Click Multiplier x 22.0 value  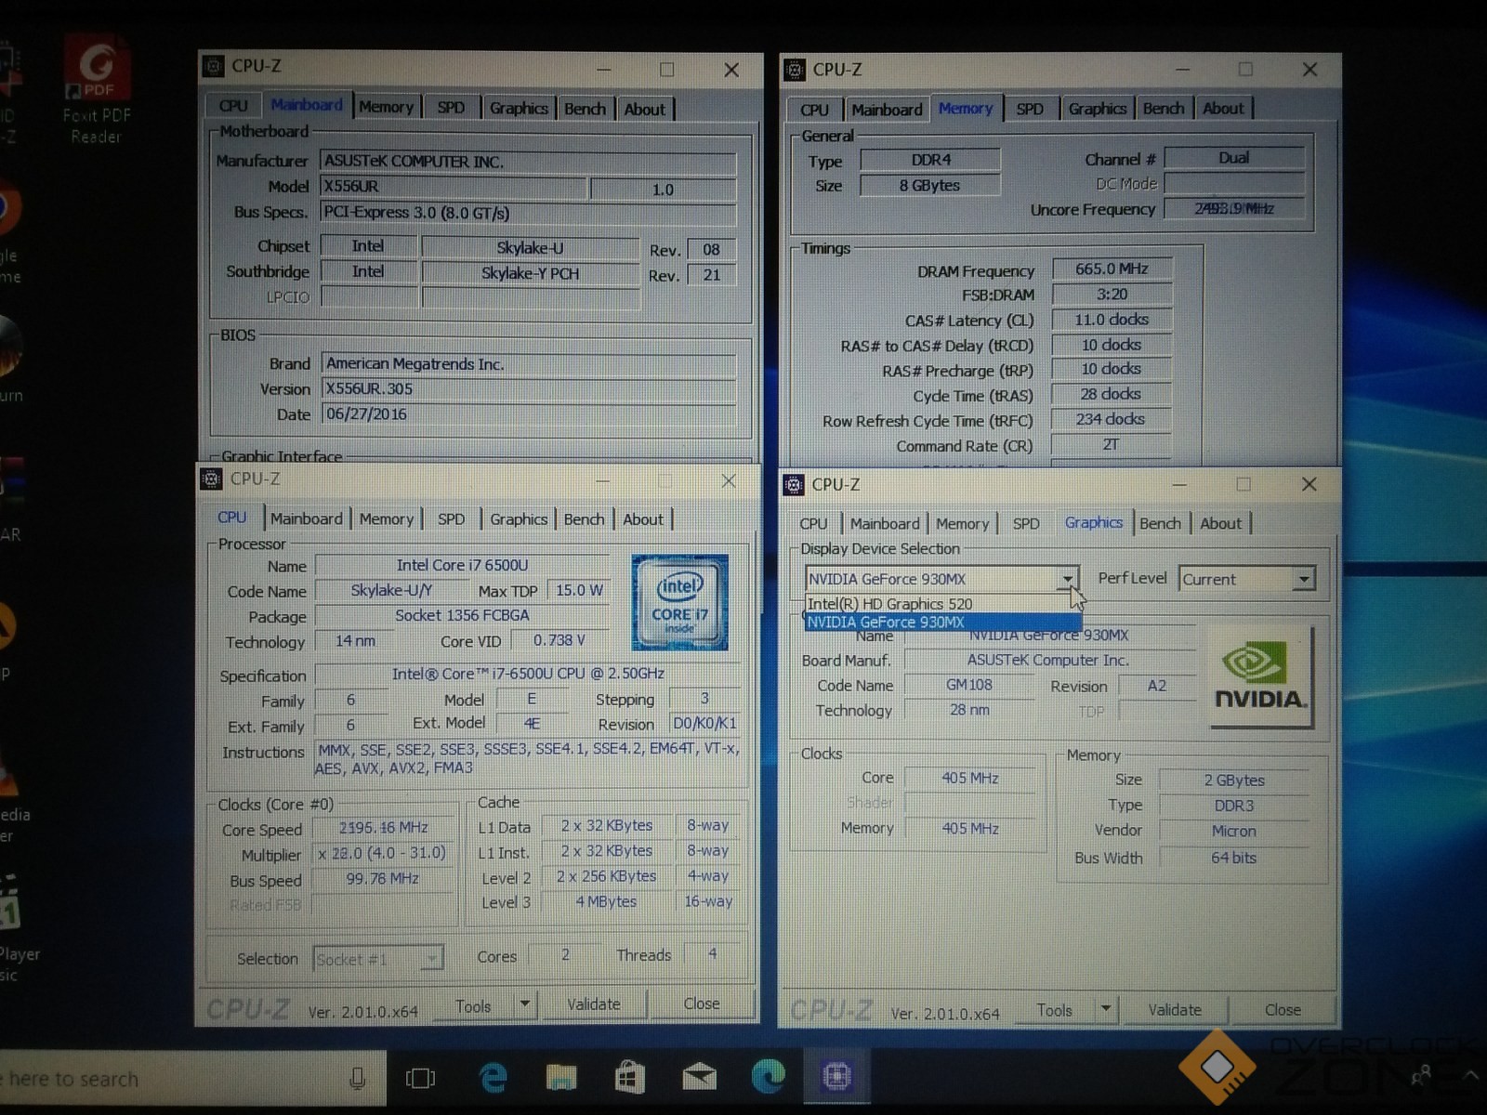click(x=383, y=853)
